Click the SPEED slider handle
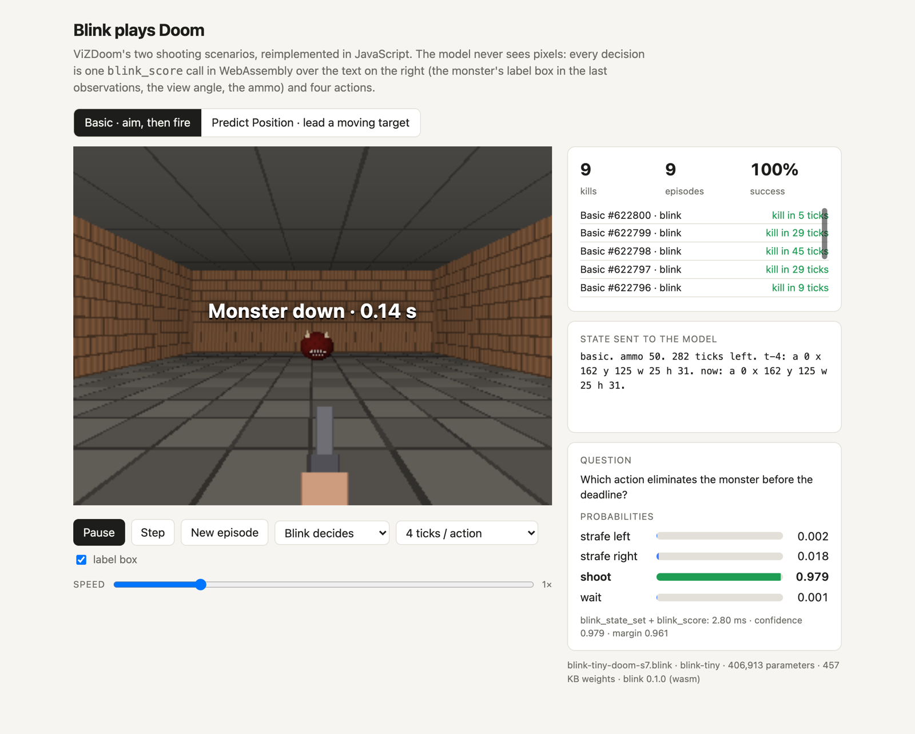Viewport: 915px width, 734px height. [x=200, y=584]
